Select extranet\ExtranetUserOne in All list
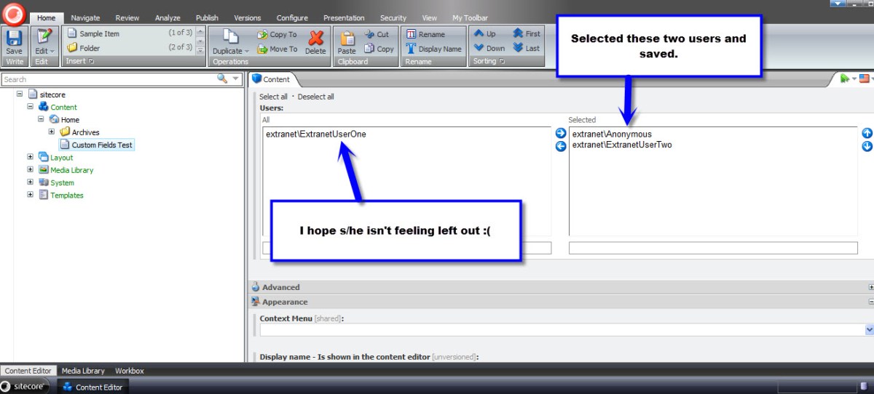Viewport: 874px width, 394px height. (316, 134)
